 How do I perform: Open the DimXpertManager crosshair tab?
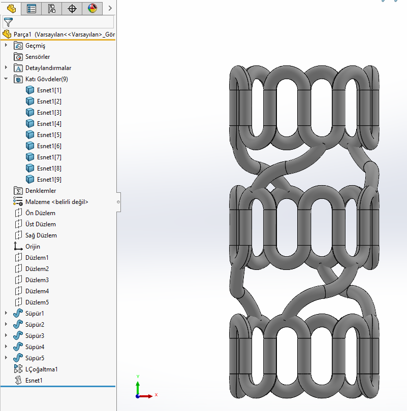[72, 8]
